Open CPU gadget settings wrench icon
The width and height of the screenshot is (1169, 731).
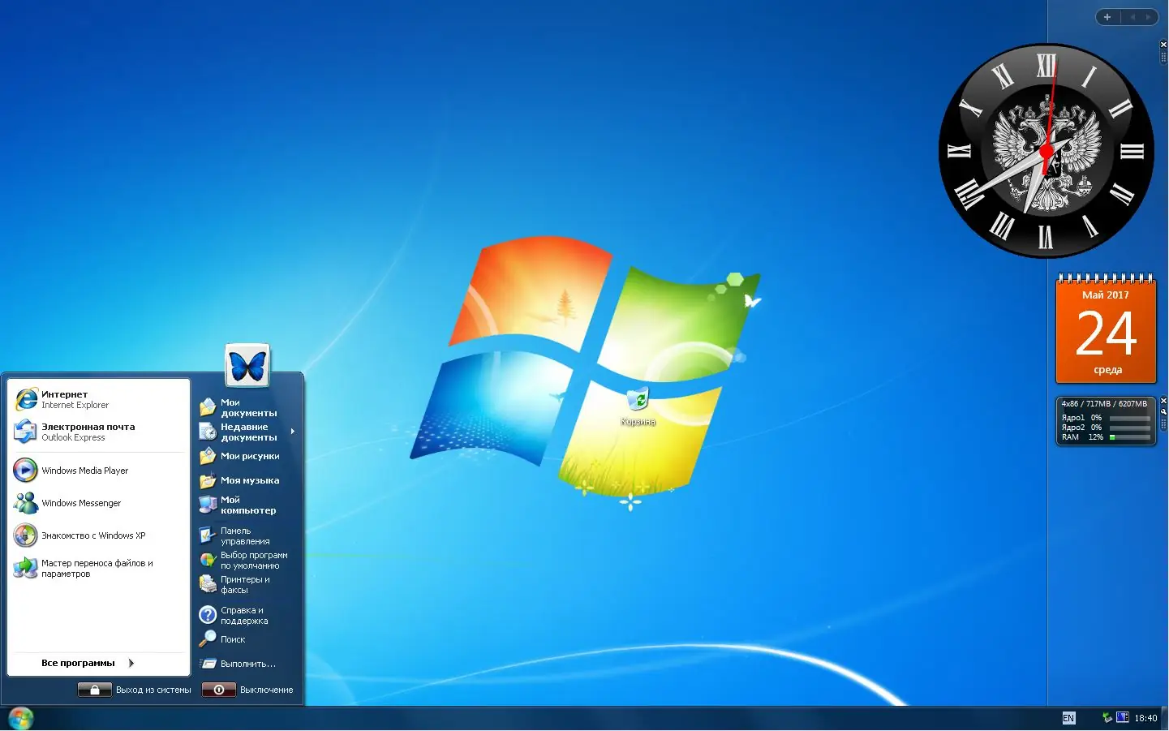pos(1164,411)
